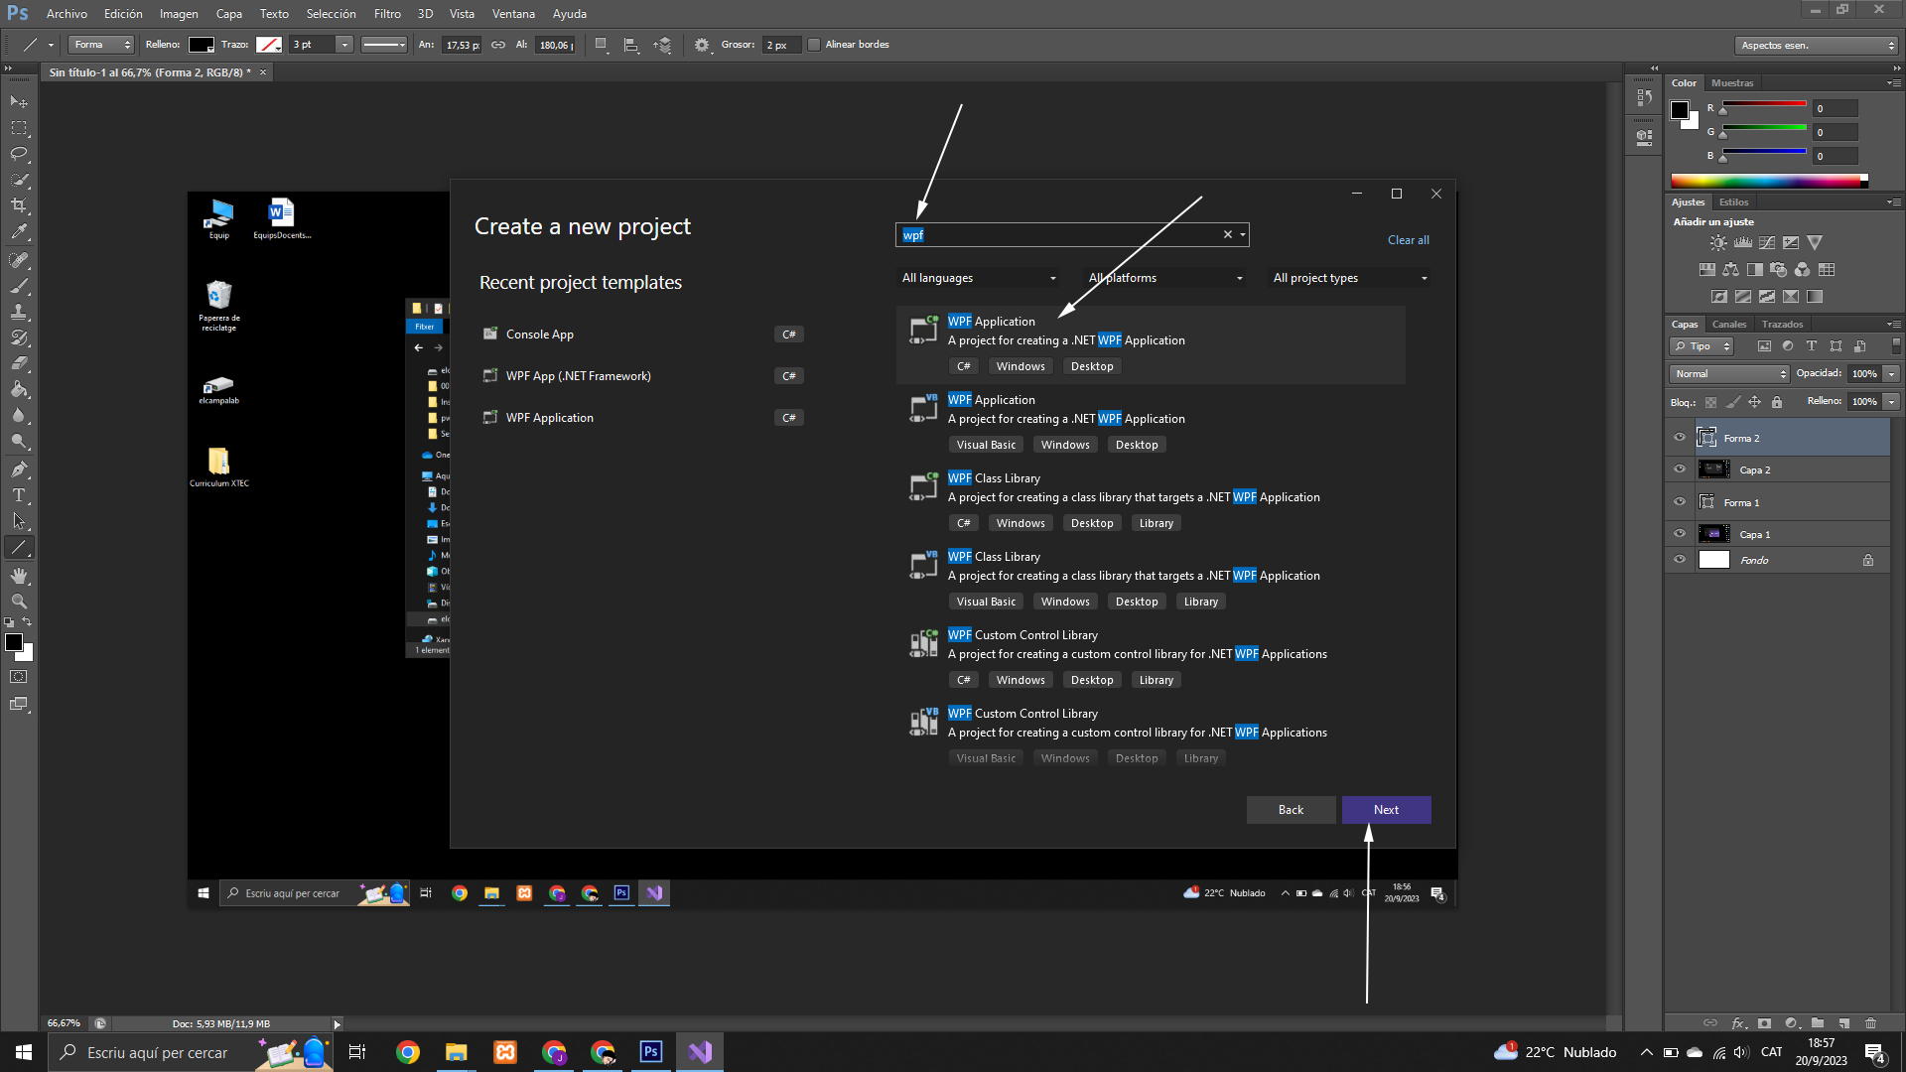Expand the Forma tool mode dropdown
Screen dimensions: 1906x1072
pos(101,45)
